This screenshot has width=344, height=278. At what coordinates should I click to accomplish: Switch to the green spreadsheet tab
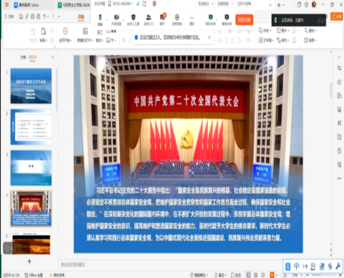pyautogui.click(x=74, y=5)
